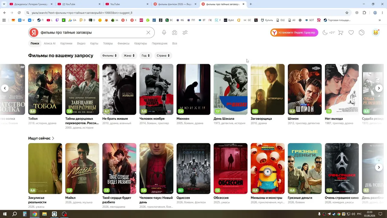387x218 pixels.
Task: Click the Yandex logo in the search box
Action: 34,32
